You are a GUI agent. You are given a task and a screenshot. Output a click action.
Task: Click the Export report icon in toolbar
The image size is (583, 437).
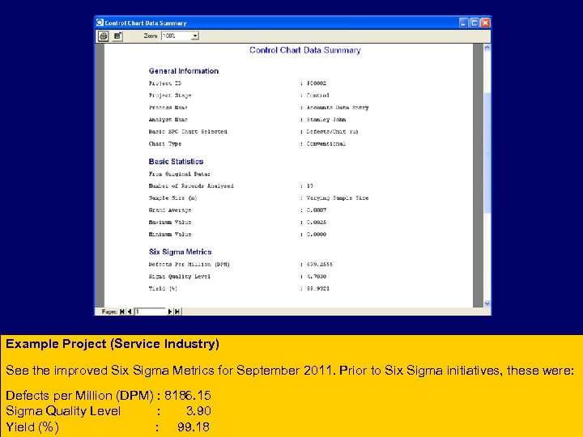pos(117,36)
